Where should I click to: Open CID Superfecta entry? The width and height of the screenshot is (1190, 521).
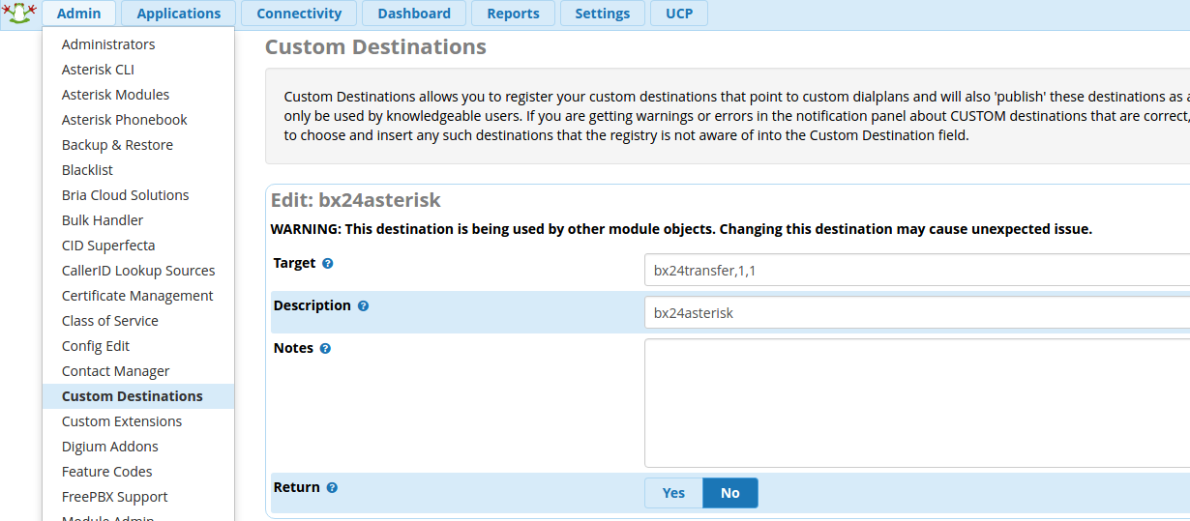pyautogui.click(x=138, y=246)
